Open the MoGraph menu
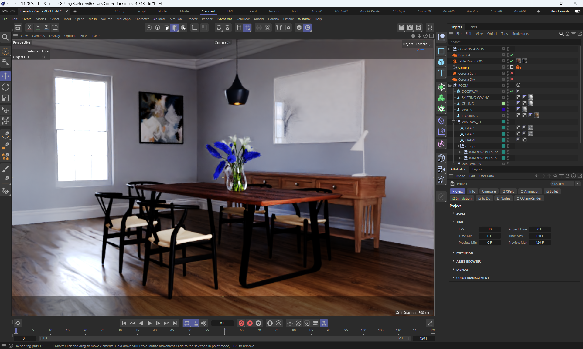This screenshot has width=583, height=349. (x=123, y=19)
